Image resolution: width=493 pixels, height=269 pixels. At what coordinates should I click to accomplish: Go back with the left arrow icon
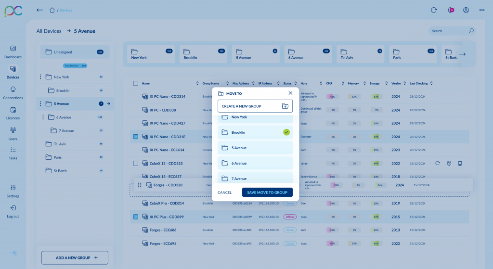tap(39, 10)
